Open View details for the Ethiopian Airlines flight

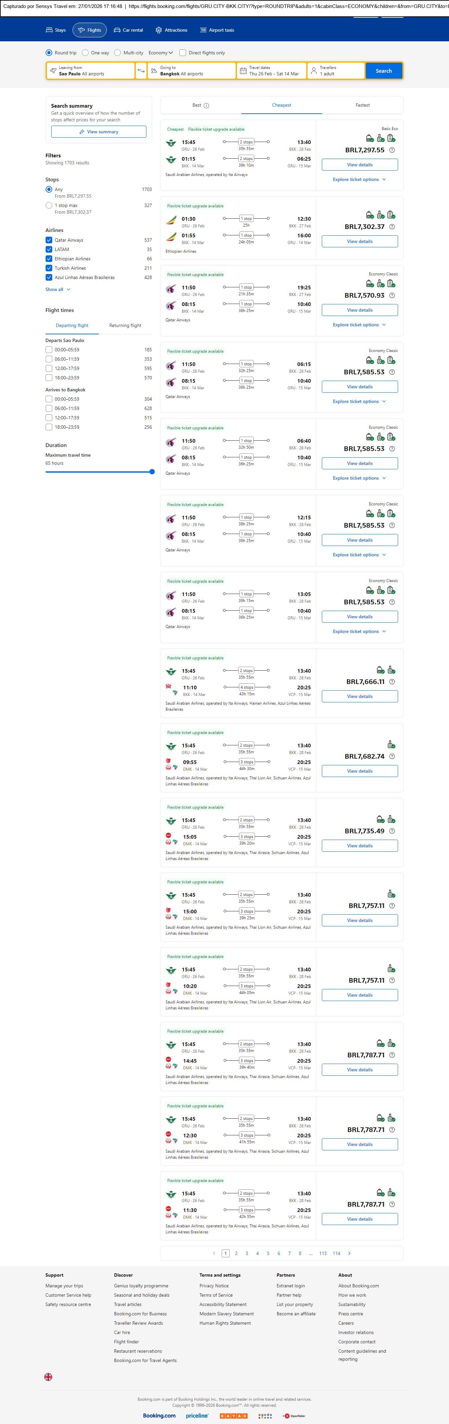click(x=359, y=242)
